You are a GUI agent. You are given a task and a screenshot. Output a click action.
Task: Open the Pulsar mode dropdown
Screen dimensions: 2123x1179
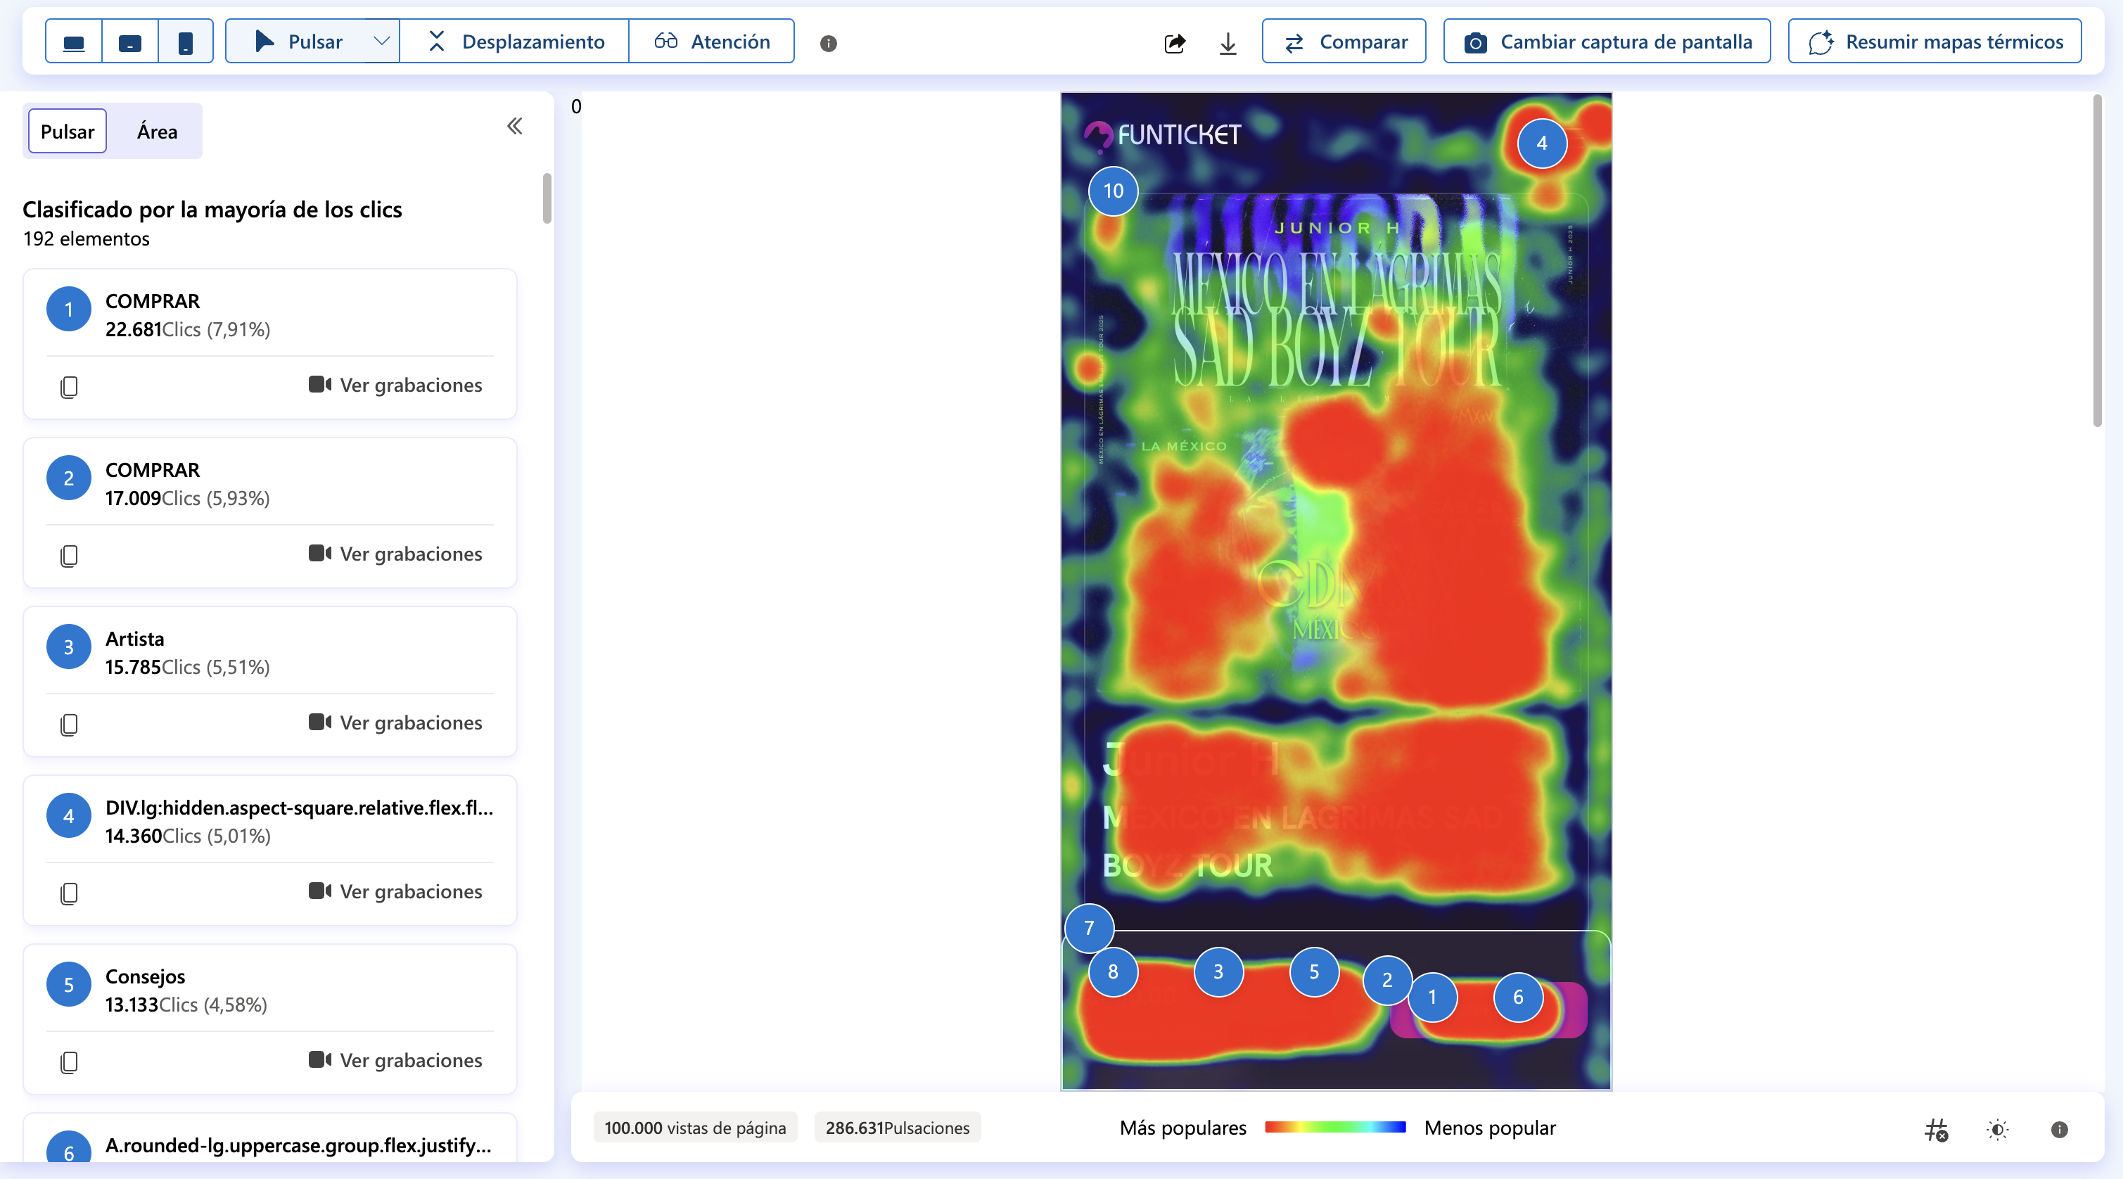[x=380, y=40]
